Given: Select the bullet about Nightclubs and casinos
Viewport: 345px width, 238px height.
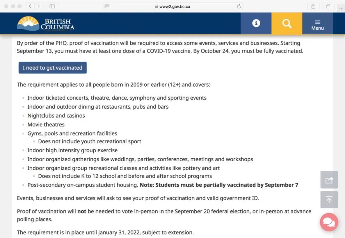Looking at the screenshot, I should click(x=56, y=115).
